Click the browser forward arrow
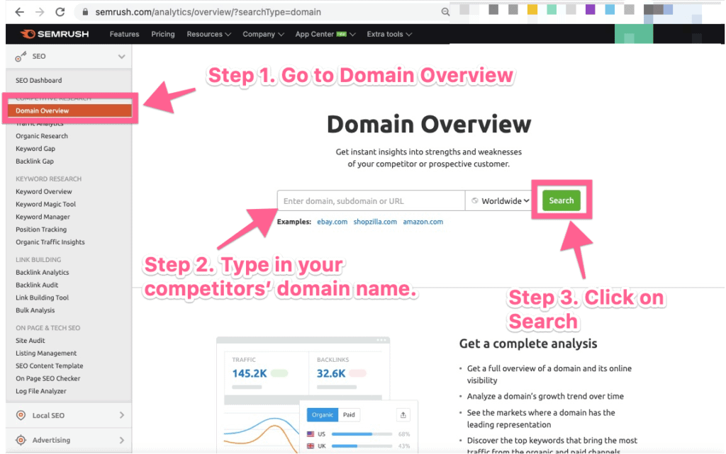 click(40, 12)
